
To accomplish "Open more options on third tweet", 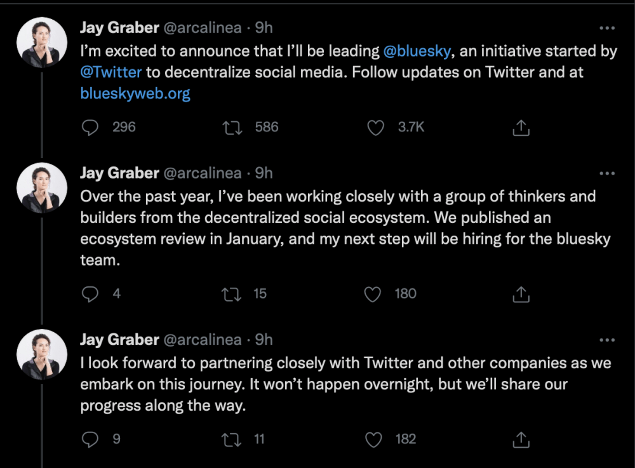I will coord(607,340).
